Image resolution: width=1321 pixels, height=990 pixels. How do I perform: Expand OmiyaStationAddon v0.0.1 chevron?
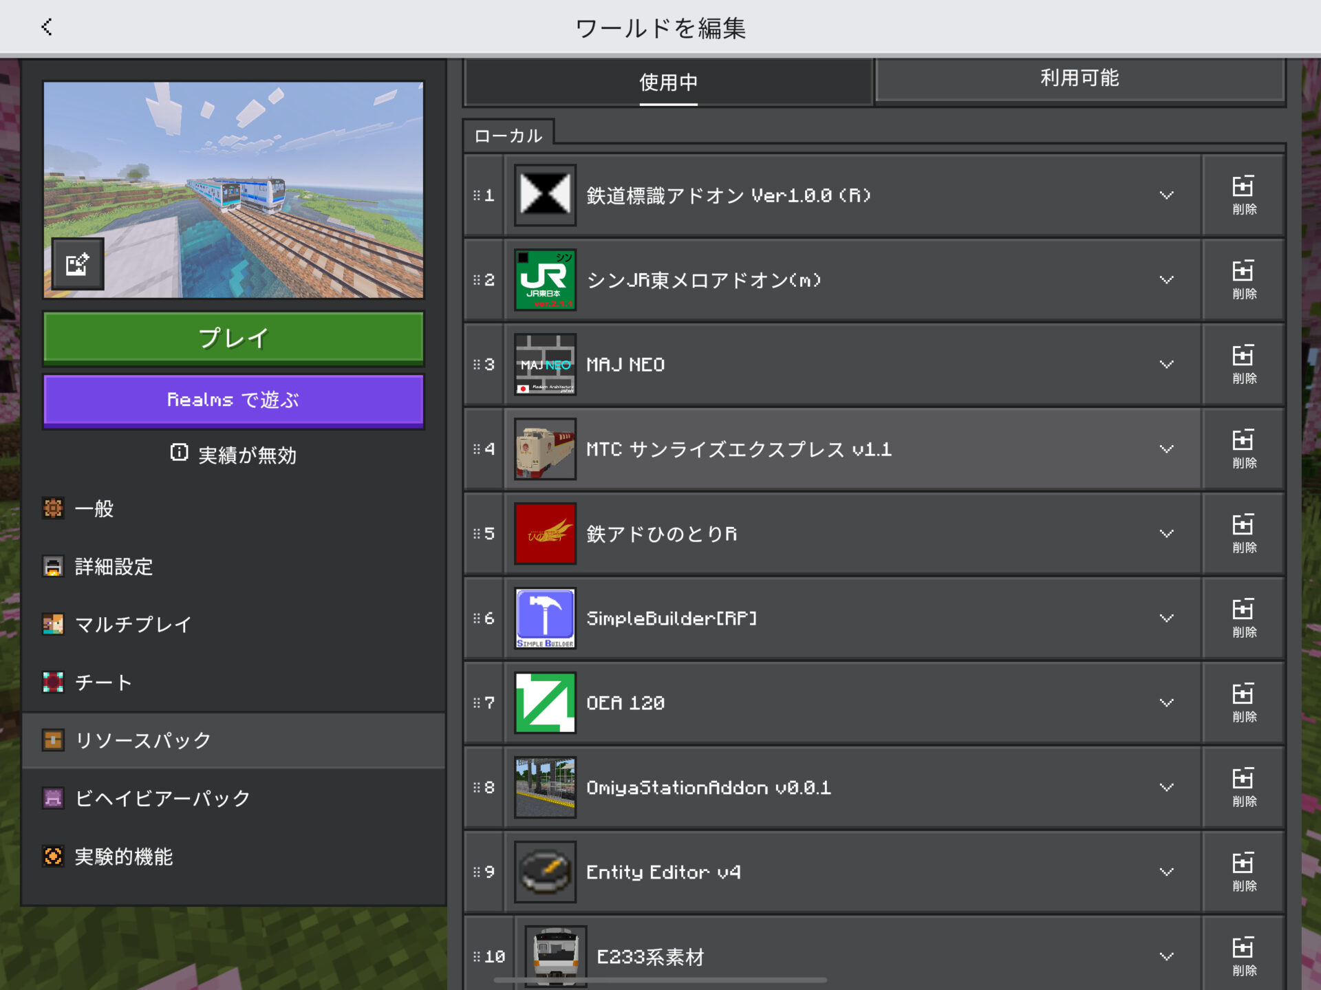[1166, 787]
